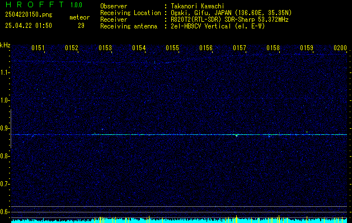352x223 pixels.
Task: Click the version number 1.0.0
Action: tap(76, 4)
